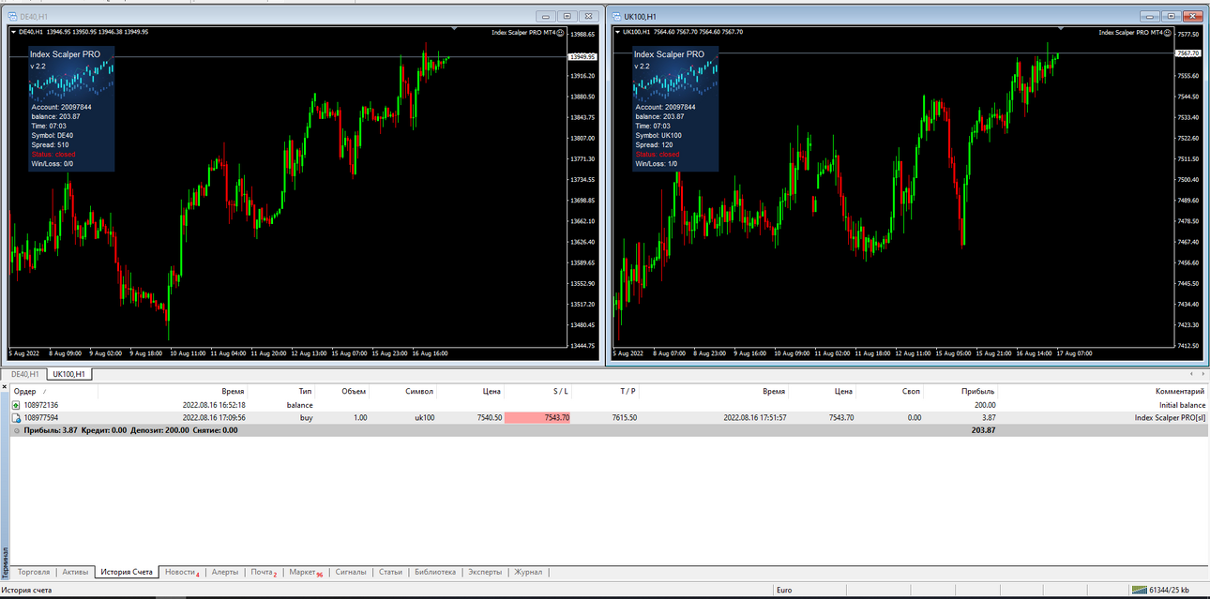The width and height of the screenshot is (1210, 599).
Task: Click the 7567.70 current price label on UK100
Action: coord(1187,53)
